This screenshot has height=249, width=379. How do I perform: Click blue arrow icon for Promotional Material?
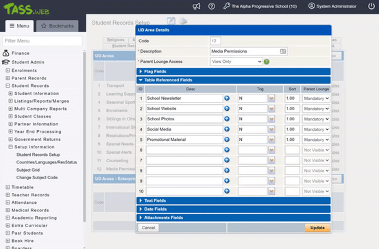tap(227, 140)
